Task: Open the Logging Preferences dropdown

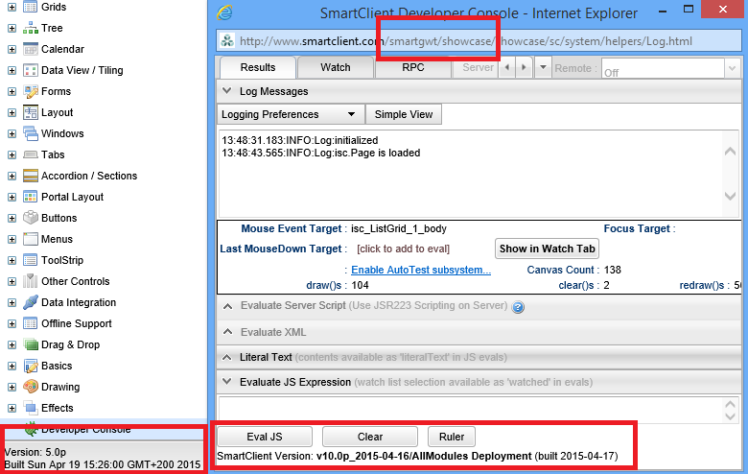Action: (290, 114)
